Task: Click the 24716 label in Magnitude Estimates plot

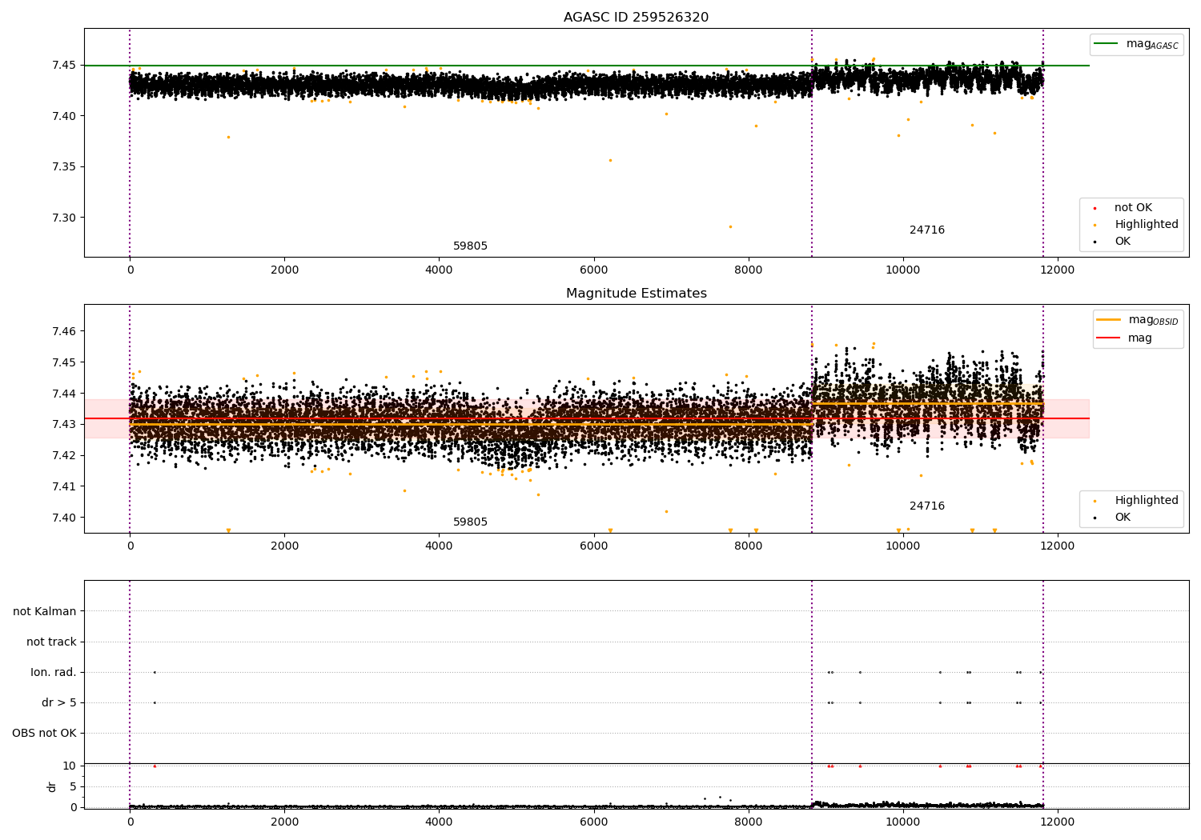Action: pos(926,506)
